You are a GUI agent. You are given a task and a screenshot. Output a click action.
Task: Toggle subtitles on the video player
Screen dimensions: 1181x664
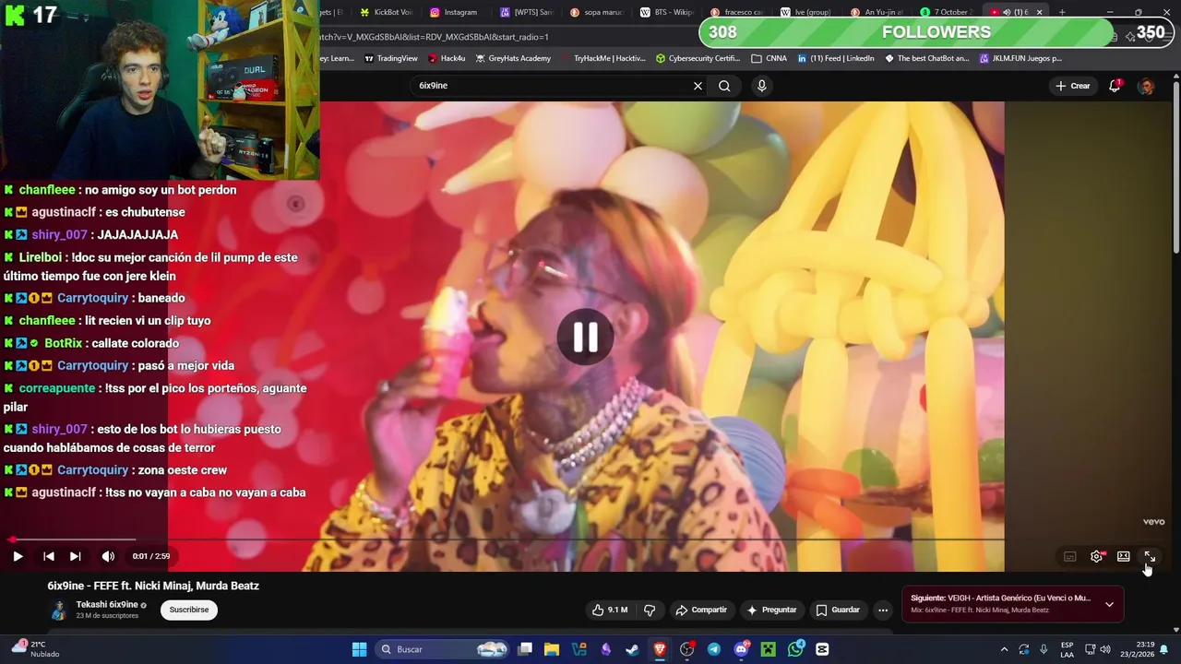[1069, 556]
